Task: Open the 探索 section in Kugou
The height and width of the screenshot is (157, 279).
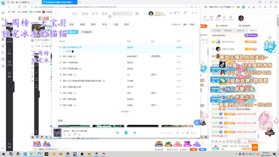Action: [x=105, y=14]
